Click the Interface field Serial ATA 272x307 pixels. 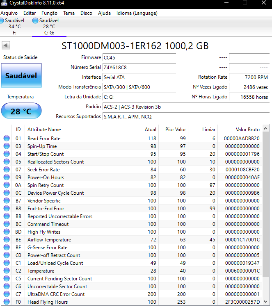[x=139, y=77]
